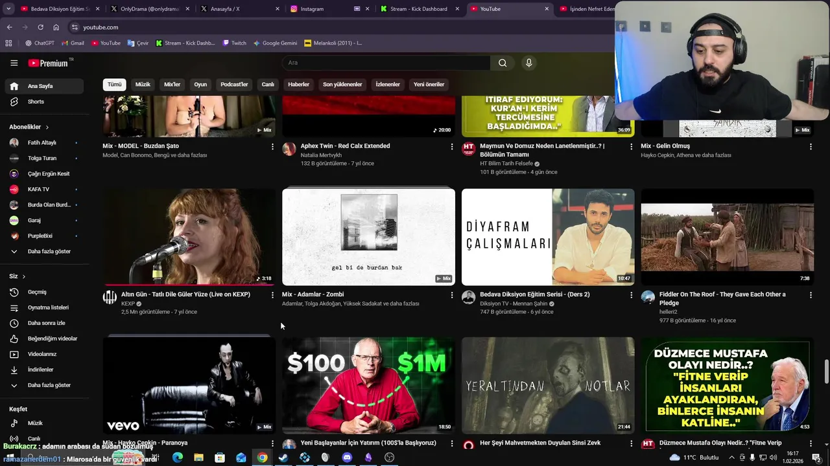Open the Siz section chevron
This screenshot has width=830, height=466.
[x=24, y=276]
